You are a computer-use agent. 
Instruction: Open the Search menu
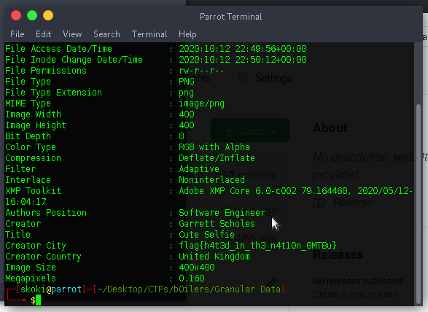click(x=106, y=34)
